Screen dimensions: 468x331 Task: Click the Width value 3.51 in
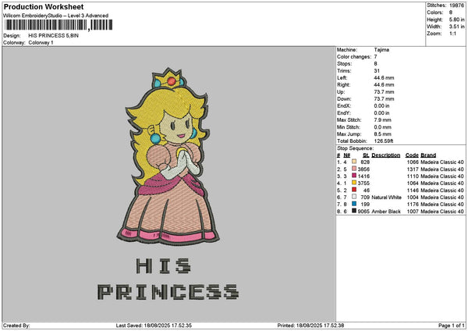coord(456,27)
